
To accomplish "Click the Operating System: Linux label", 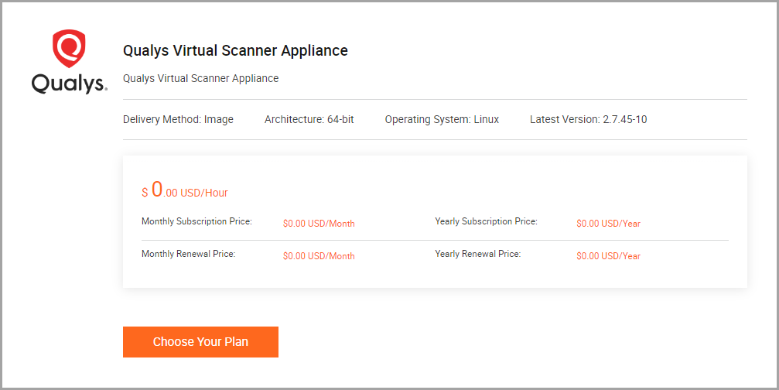I will coord(442,120).
